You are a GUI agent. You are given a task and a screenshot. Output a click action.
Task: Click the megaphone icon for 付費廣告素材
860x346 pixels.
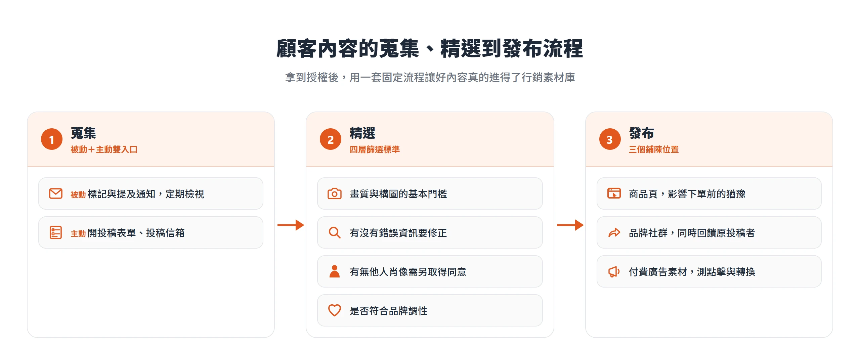614,271
